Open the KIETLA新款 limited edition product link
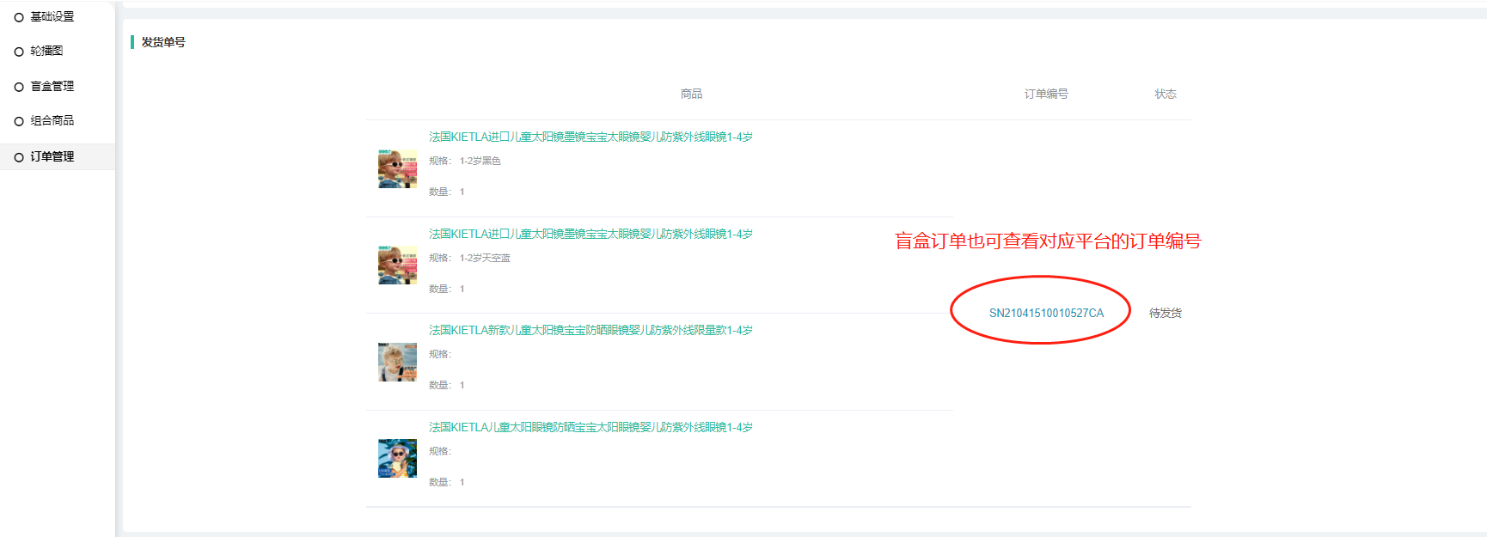 [x=591, y=331]
